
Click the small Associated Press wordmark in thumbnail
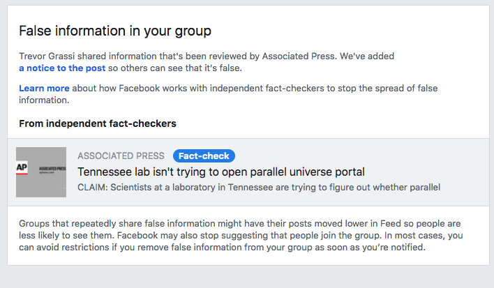(52, 169)
